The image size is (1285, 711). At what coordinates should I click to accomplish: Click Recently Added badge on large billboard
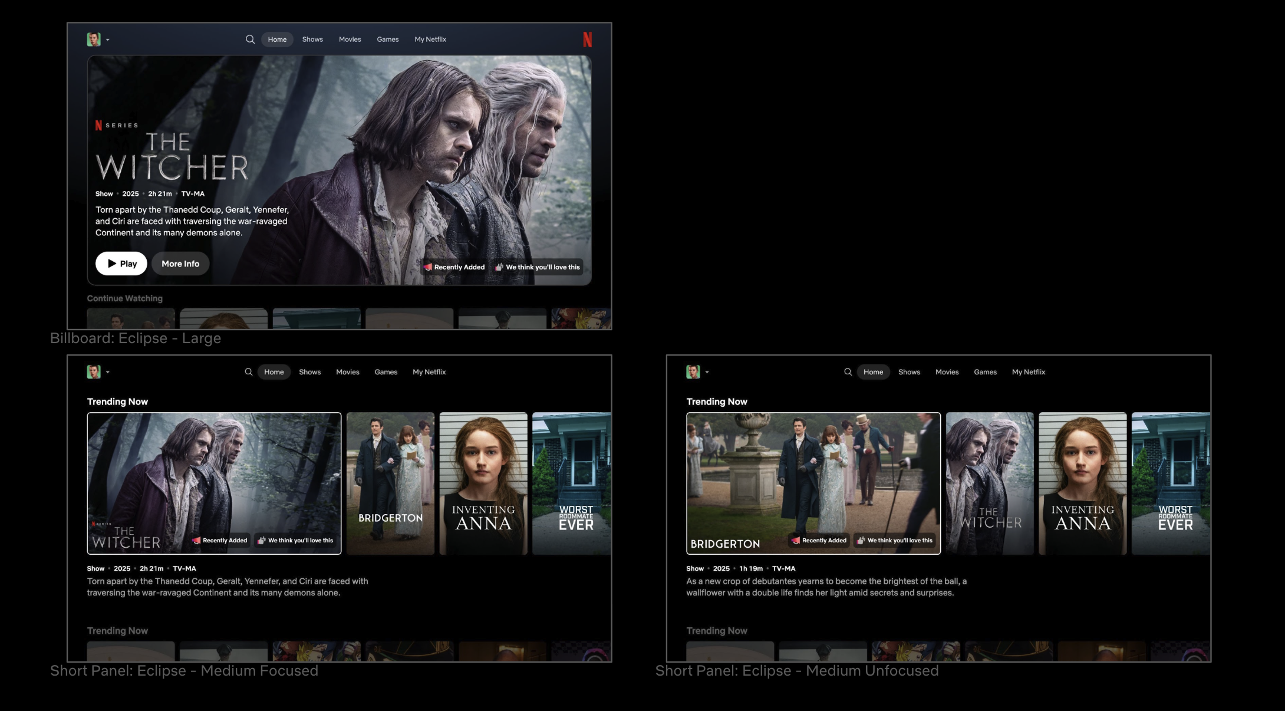pyautogui.click(x=454, y=267)
